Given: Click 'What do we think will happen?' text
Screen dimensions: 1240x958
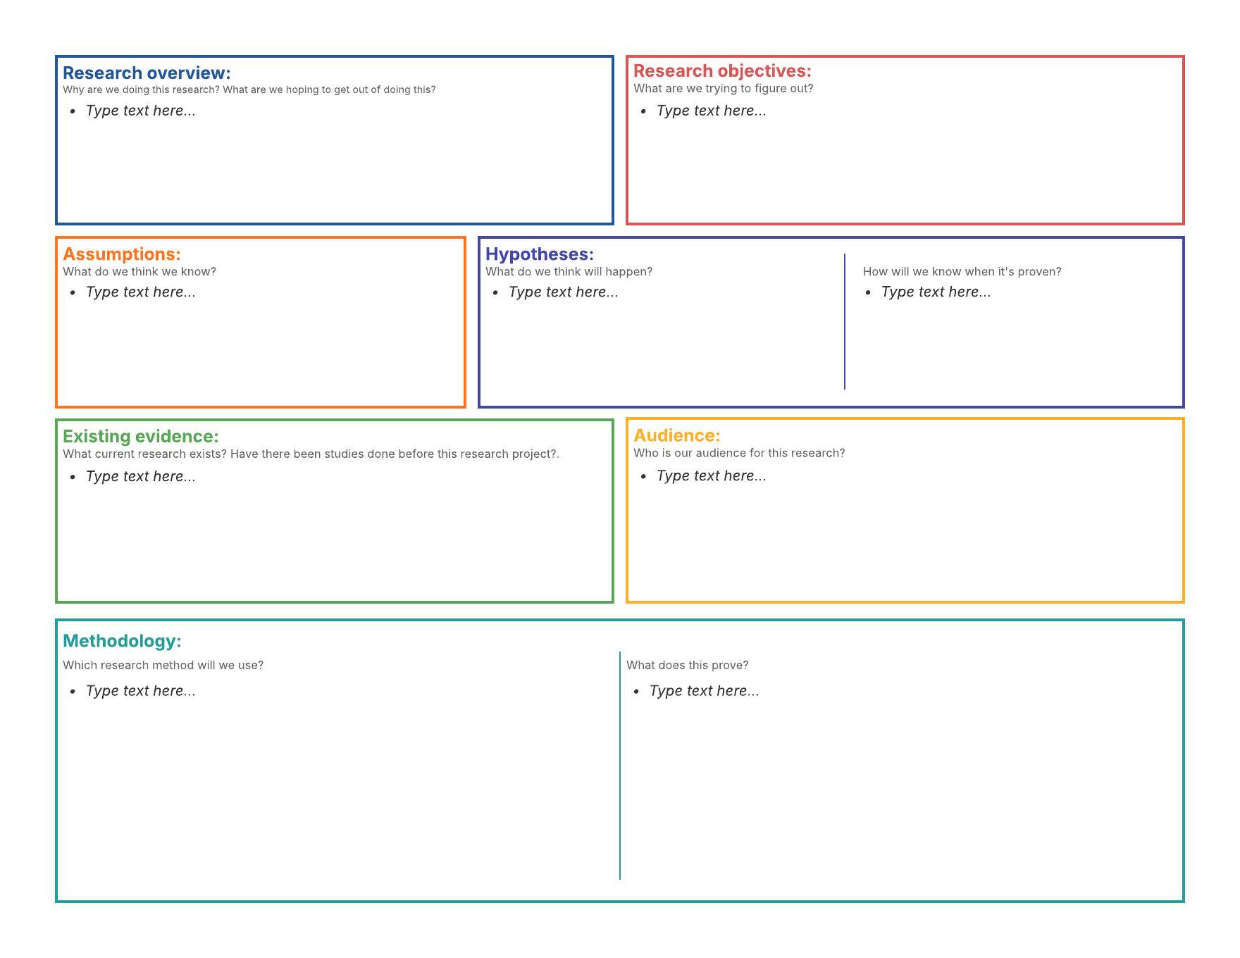Looking at the screenshot, I should pos(569,271).
